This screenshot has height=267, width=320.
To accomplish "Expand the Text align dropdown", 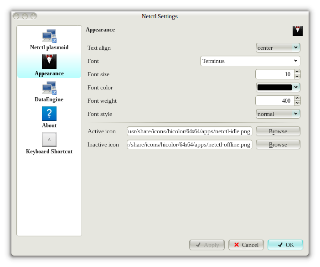I will (278, 47).
